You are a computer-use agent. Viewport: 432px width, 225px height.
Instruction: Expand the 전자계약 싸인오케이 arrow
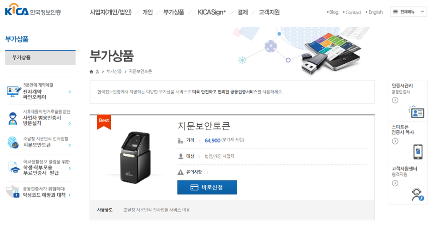tap(70, 92)
